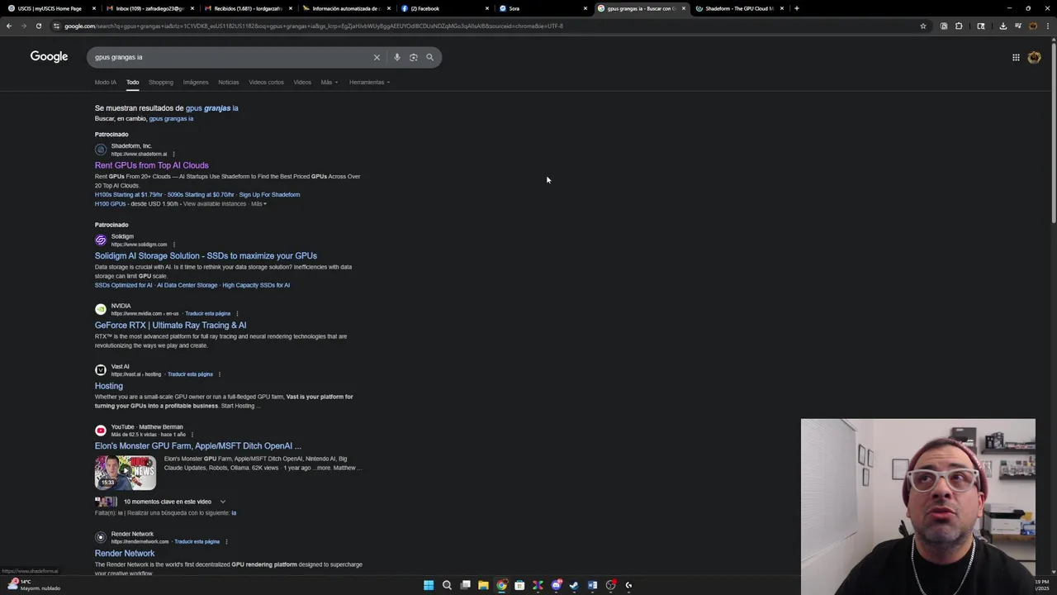Open Logitech G HUB from the taskbar
This screenshot has height=595, width=1057.
pyautogui.click(x=628, y=585)
